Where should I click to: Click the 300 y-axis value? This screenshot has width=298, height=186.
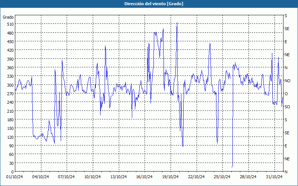coord(10,85)
